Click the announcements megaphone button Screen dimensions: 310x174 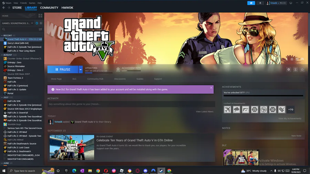click(x=251, y=3)
